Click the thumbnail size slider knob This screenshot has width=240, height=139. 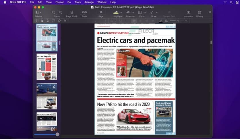pyautogui.click(x=57, y=134)
